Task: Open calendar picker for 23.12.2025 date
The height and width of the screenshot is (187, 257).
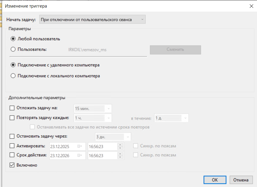Action: click(x=80, y=146)
